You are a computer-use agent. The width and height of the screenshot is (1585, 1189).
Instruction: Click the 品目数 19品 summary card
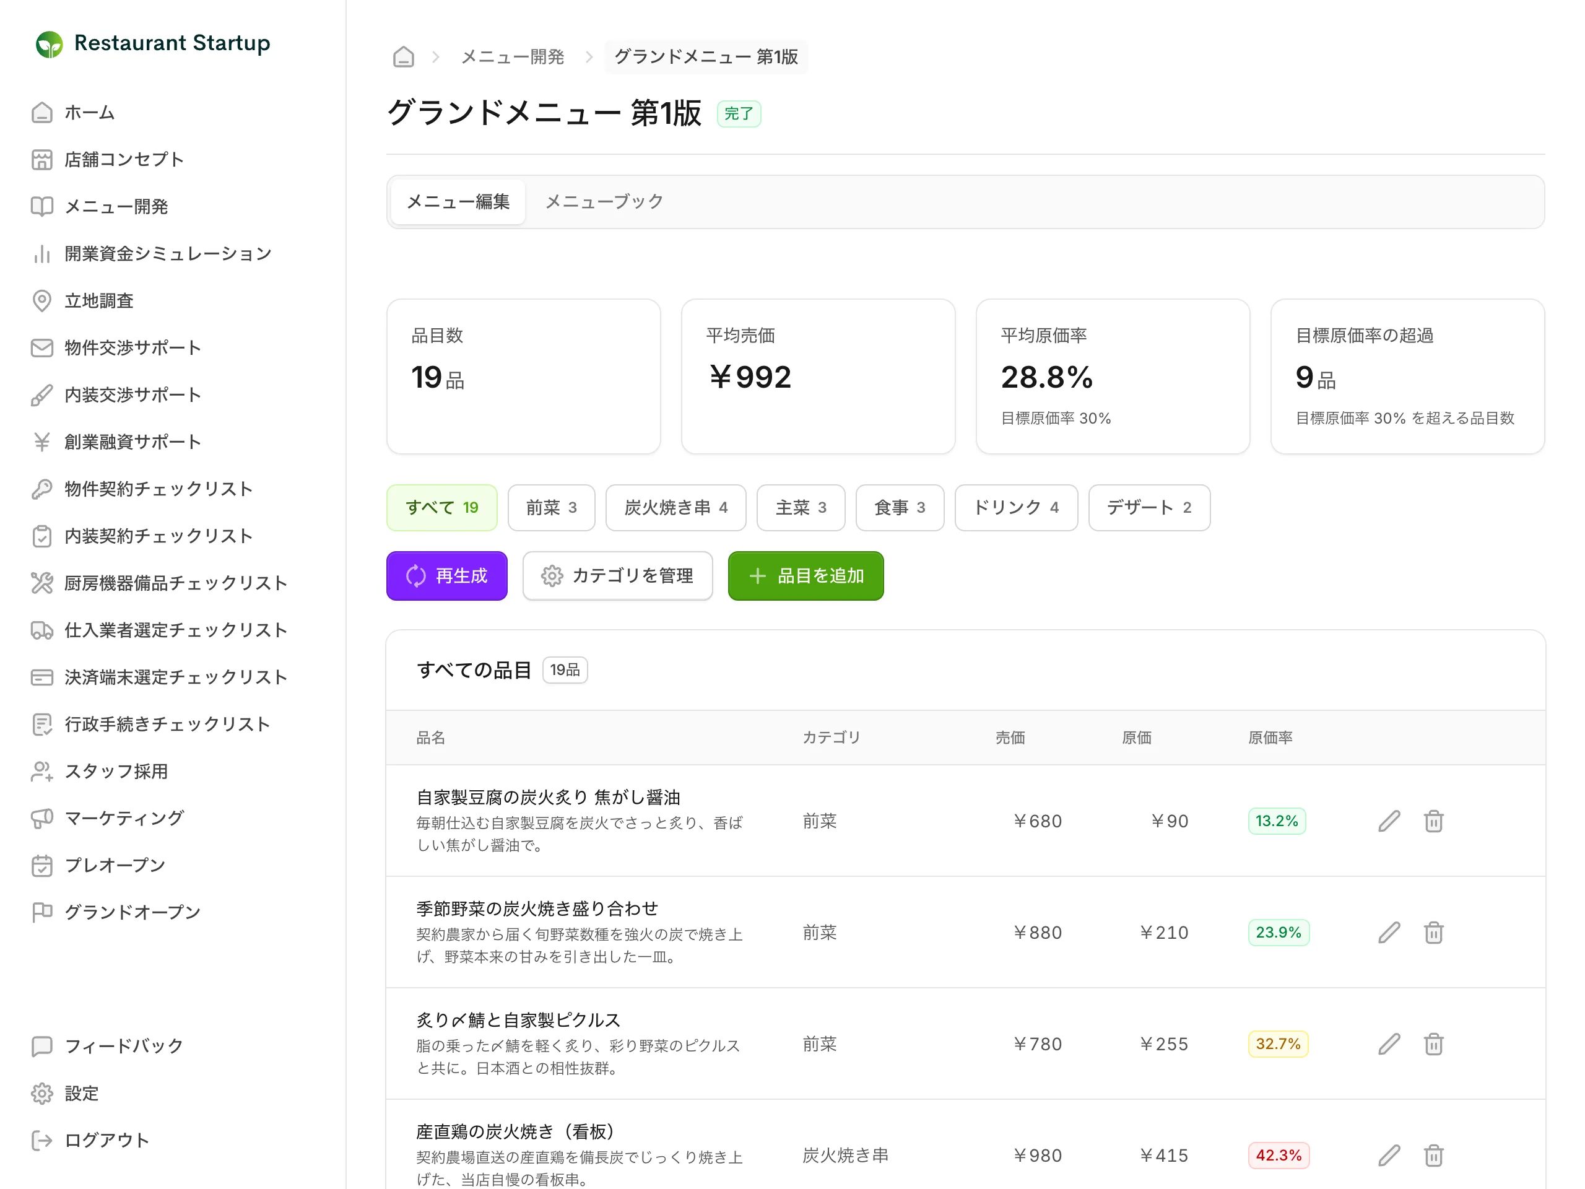[x=523, y=377]
